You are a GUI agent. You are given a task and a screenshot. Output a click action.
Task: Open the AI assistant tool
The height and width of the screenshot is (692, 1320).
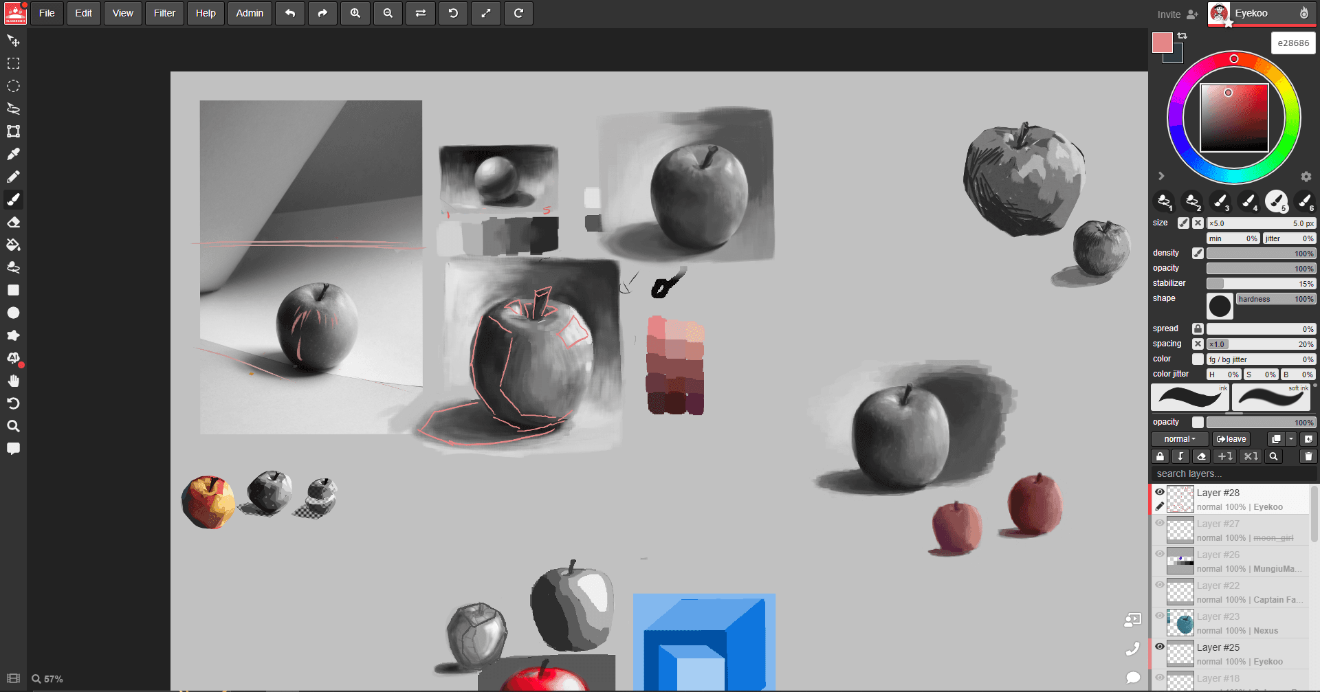click(x=13, y=358)
